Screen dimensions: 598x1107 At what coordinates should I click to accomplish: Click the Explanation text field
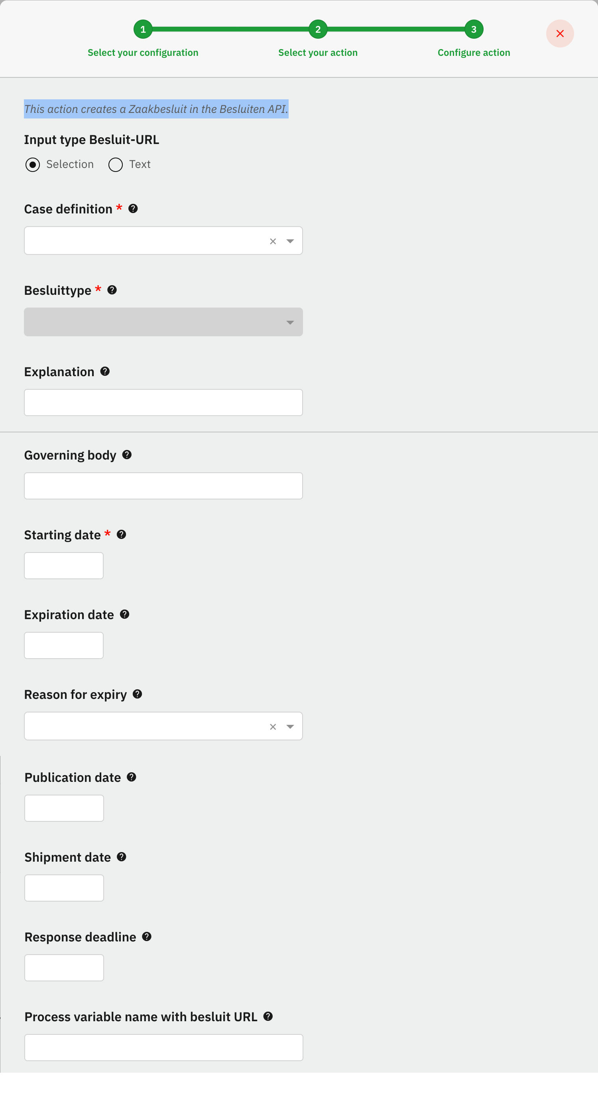[x=163, y=403]
